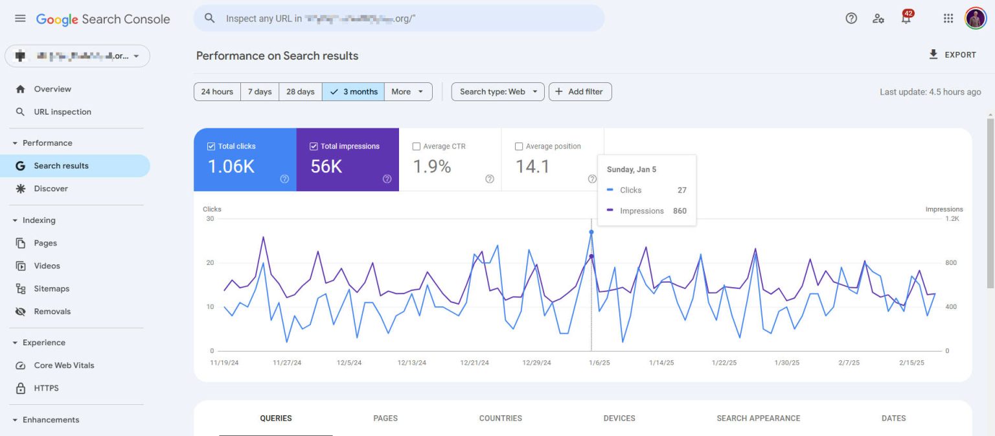Click the Inspect any URL search field
Screen dimensions: 995x436
pos(399,18)
